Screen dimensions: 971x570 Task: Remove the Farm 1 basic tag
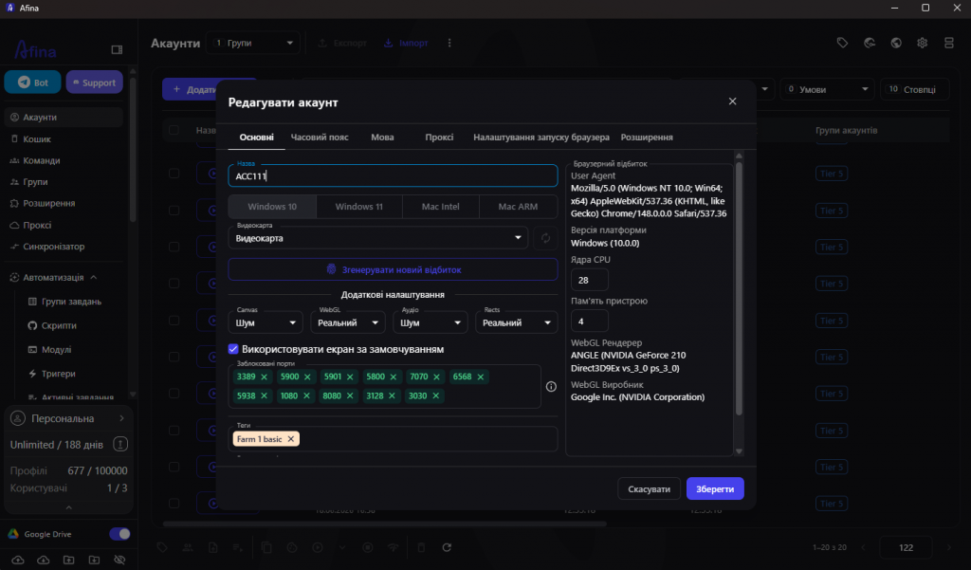(290, 439)
